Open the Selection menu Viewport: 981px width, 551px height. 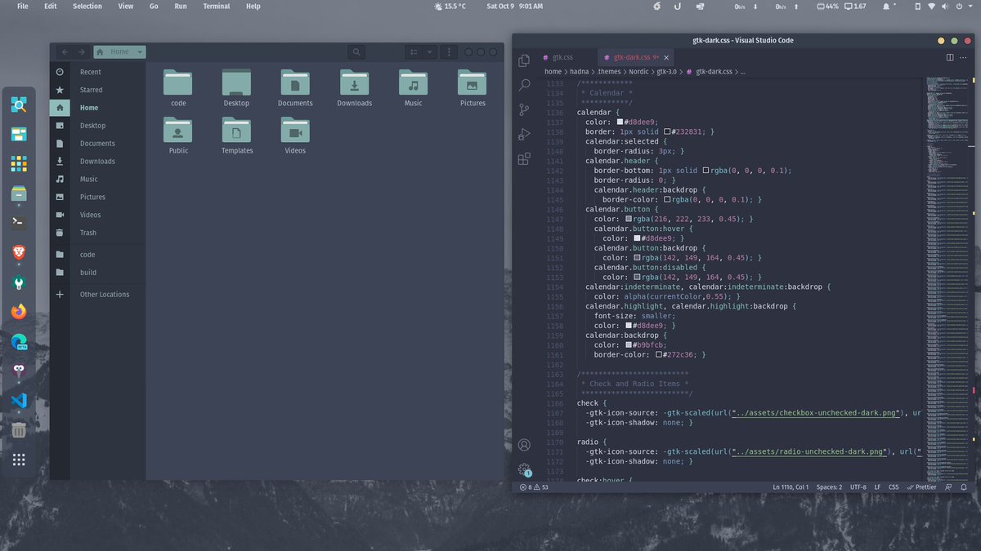pos(87,6)
